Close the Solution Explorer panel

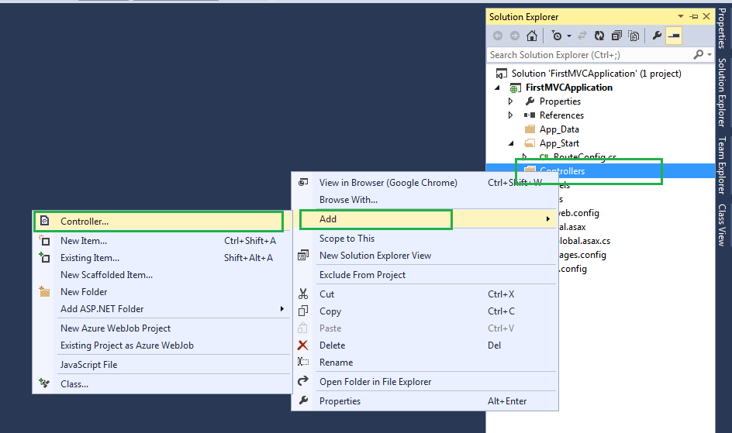[706, 17]
